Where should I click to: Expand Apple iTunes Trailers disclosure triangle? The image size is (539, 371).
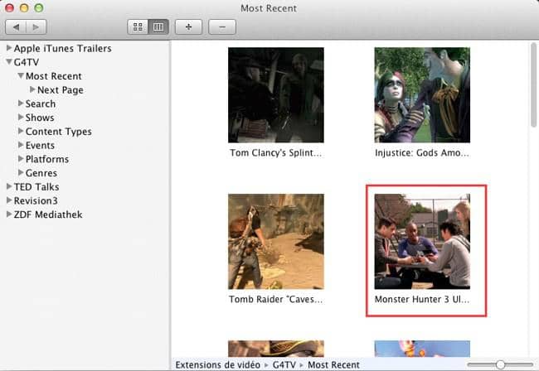coord(9,48)
